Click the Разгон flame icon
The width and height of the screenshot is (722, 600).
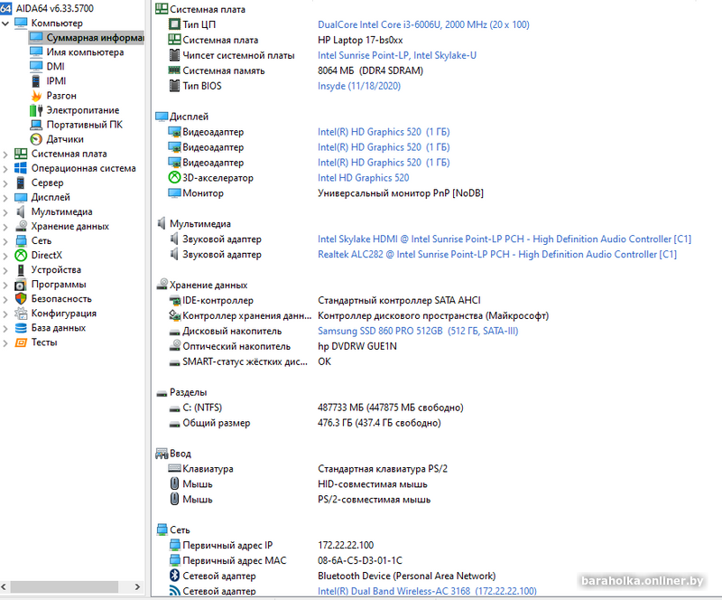point(36,96)
